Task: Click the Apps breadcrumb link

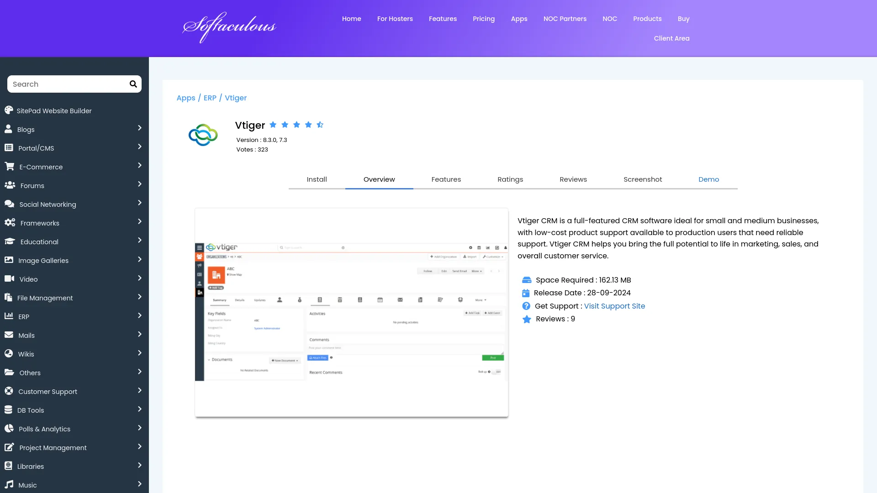Action: pos(185,98)
